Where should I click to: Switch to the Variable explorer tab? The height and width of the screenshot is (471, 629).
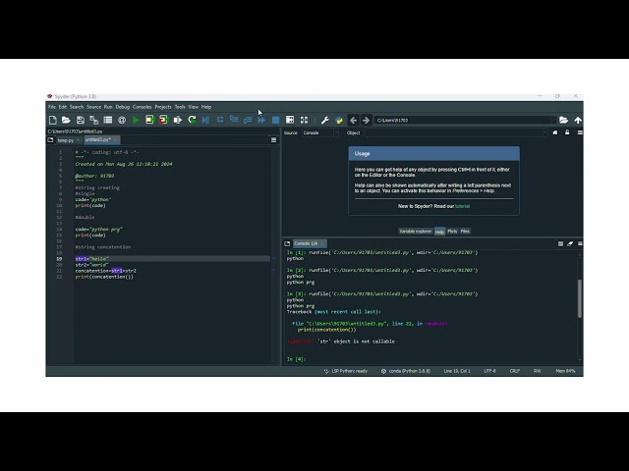pyautogui.click(x=415, y=232)
